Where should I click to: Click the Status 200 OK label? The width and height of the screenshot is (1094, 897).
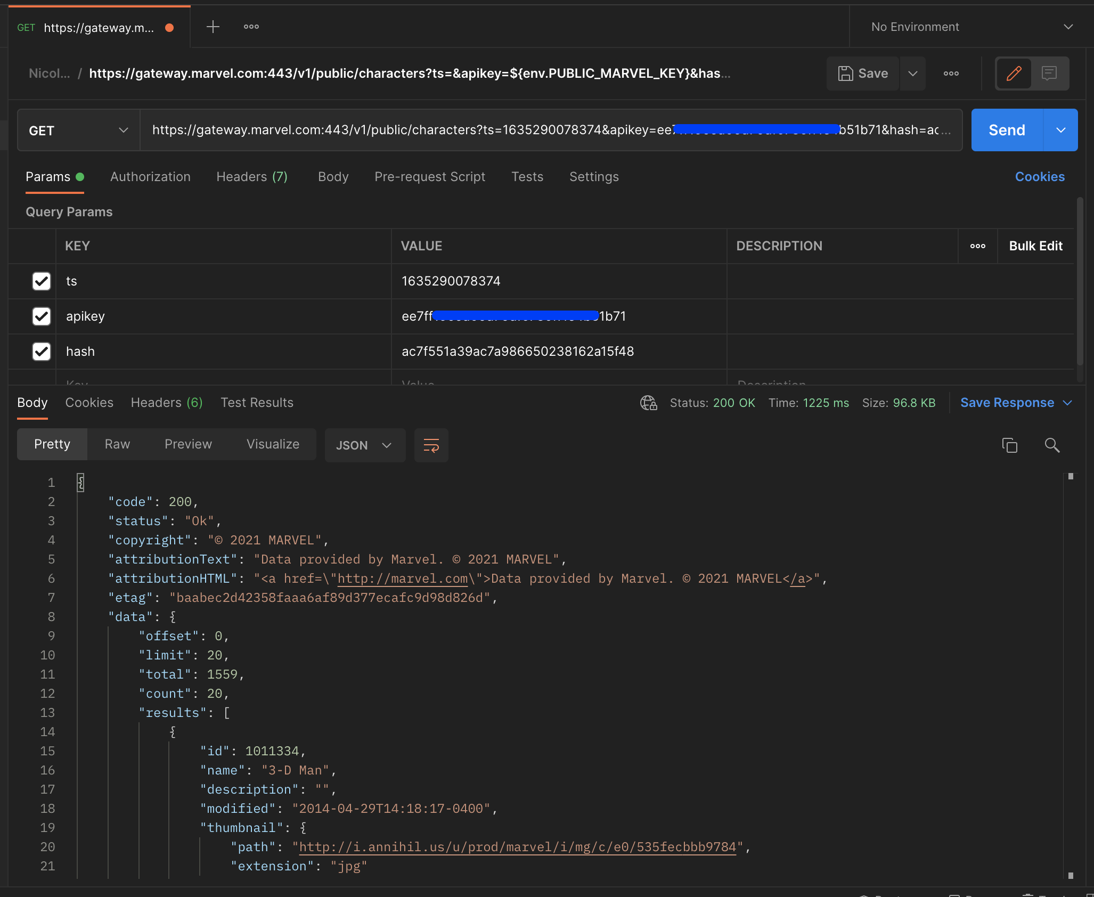pyautogui.click(x=712, y=403)
